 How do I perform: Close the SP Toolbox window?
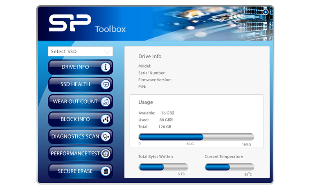[x=266, y=12]
